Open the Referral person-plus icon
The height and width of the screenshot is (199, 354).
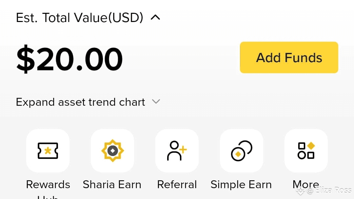(x=177, y=151)
